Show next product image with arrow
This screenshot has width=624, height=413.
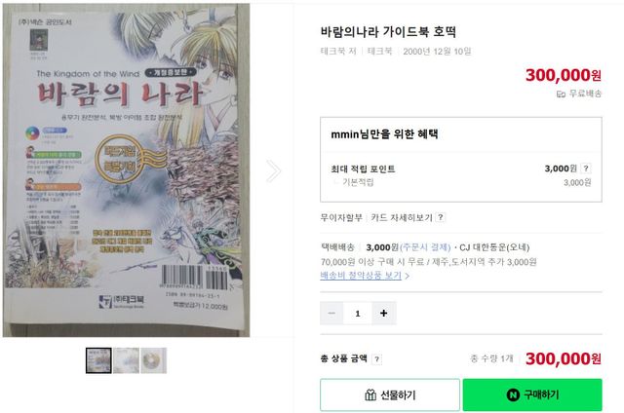(x=273, y=170)
